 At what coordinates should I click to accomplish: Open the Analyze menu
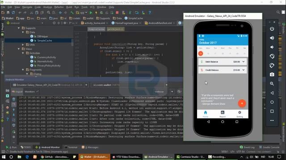click(47, 7)
